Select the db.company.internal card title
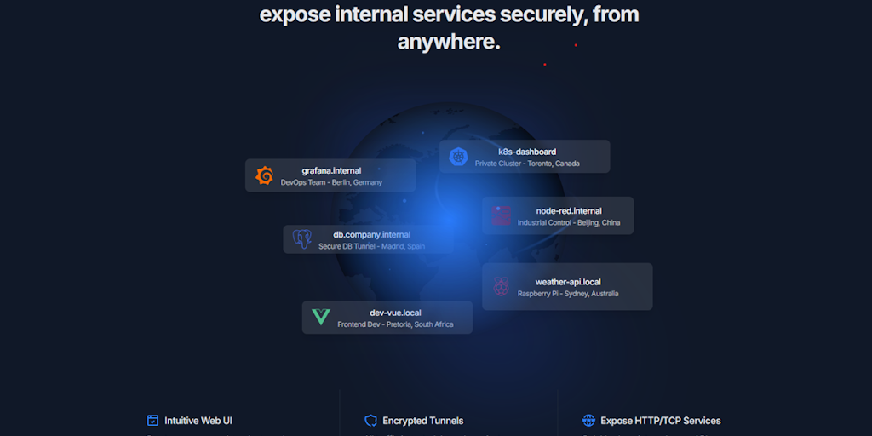872x436 pixels. coord(371,235)
